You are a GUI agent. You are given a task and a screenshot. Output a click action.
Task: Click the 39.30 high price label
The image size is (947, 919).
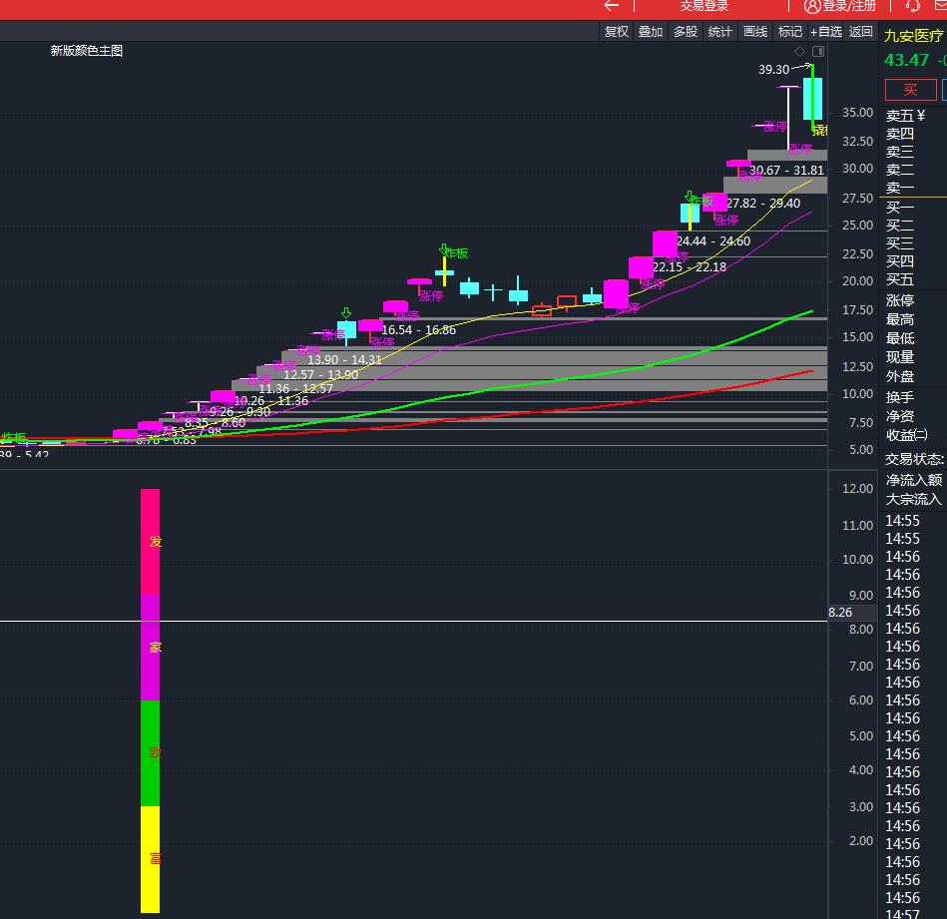pyautogui.click(x=773, y=70)
